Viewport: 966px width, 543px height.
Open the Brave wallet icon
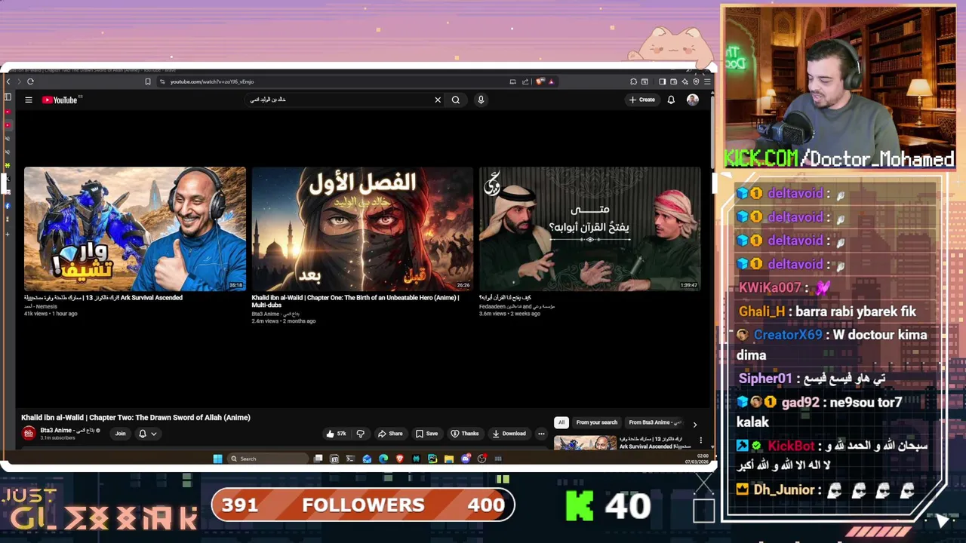coord(673,81)
